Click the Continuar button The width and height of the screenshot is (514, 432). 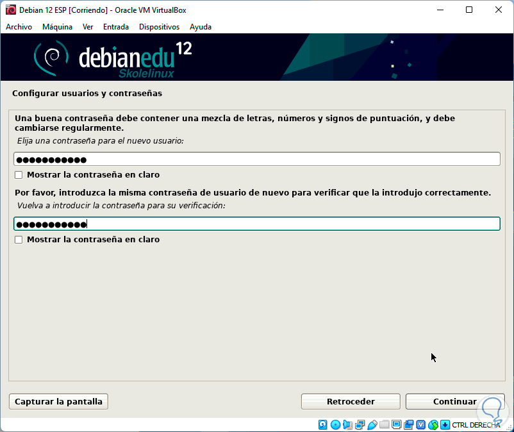pyautogui.click(x=455, y=401)
